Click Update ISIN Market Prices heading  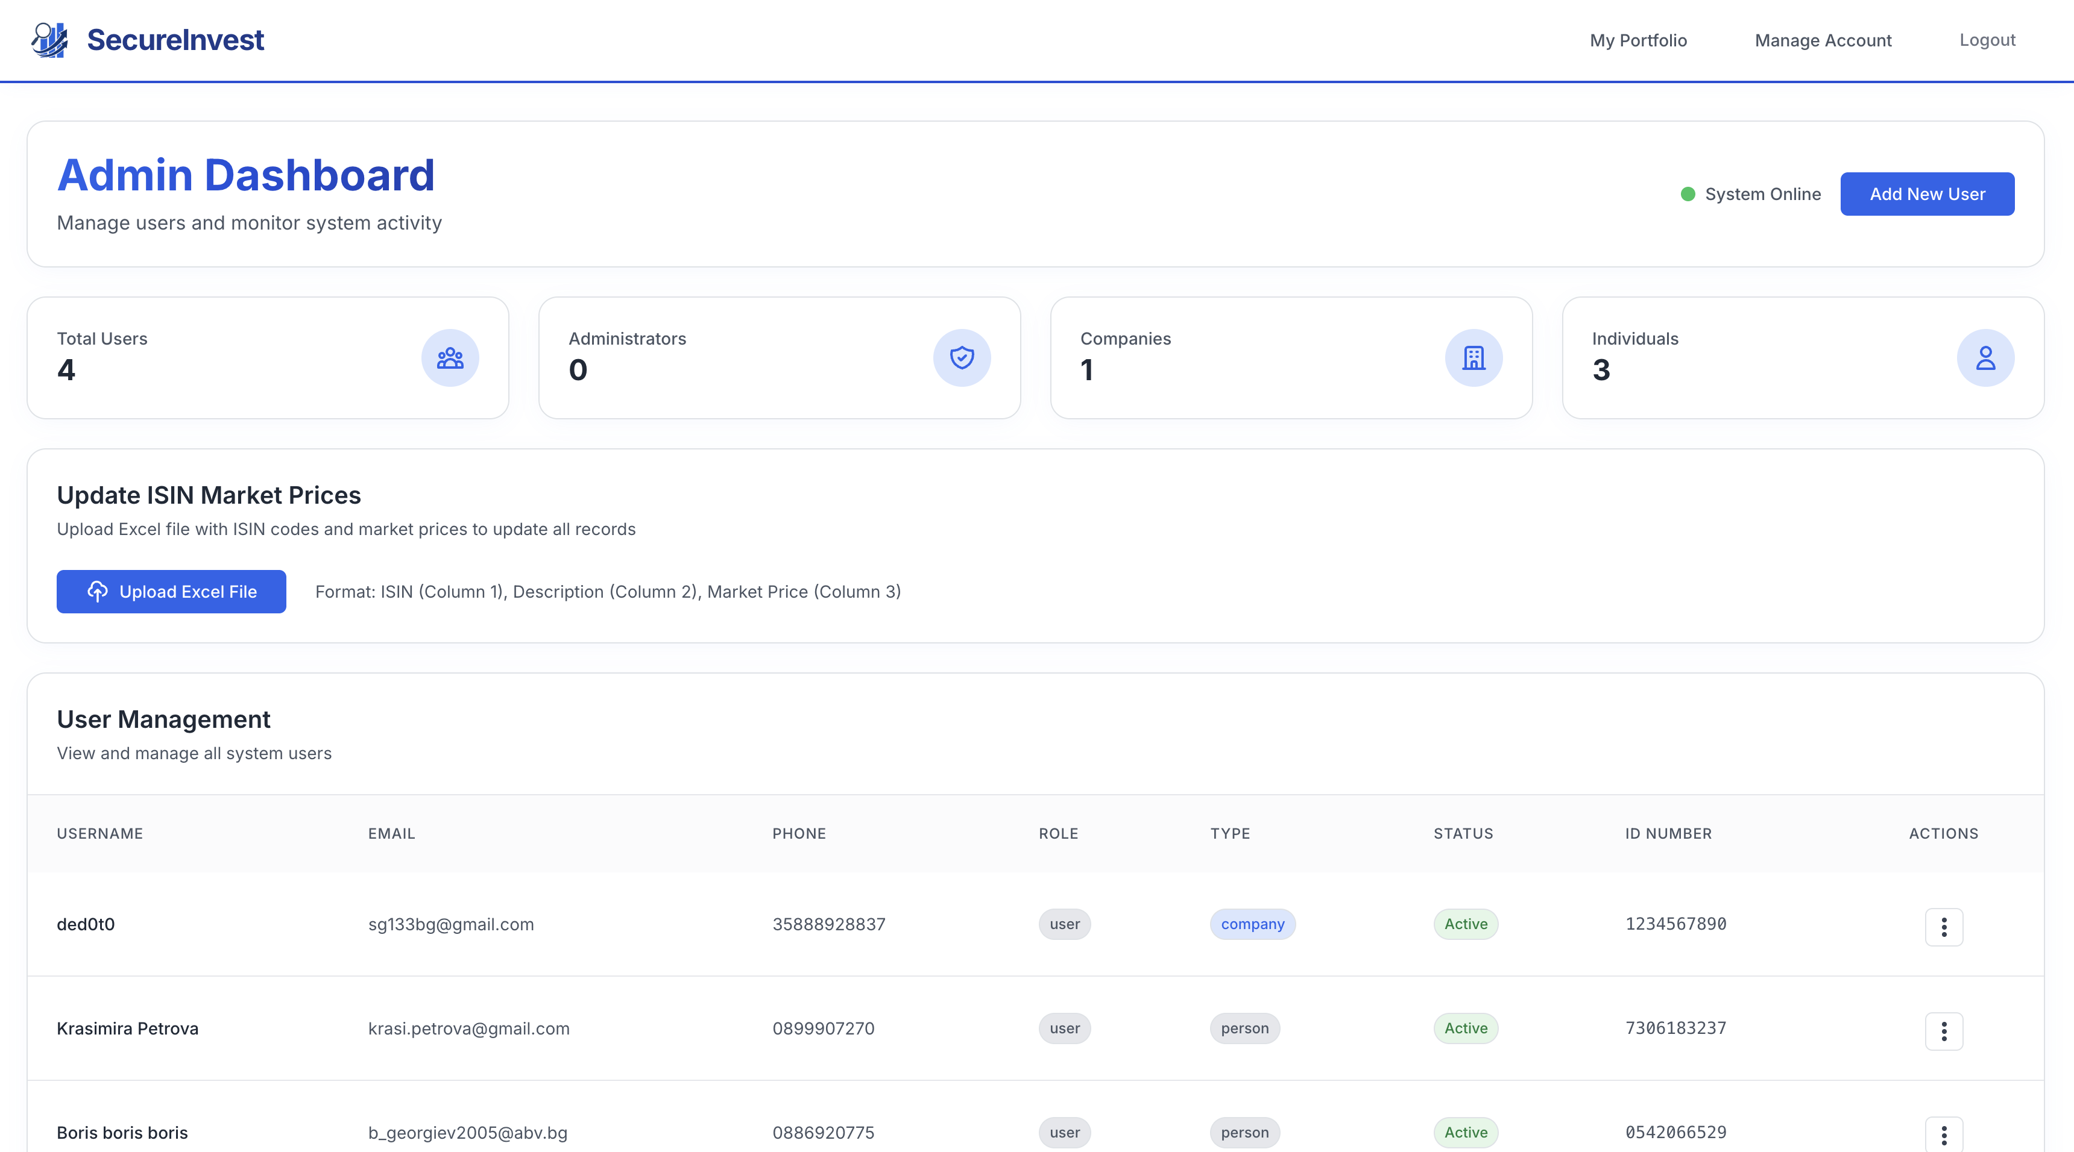coord(209,495)
